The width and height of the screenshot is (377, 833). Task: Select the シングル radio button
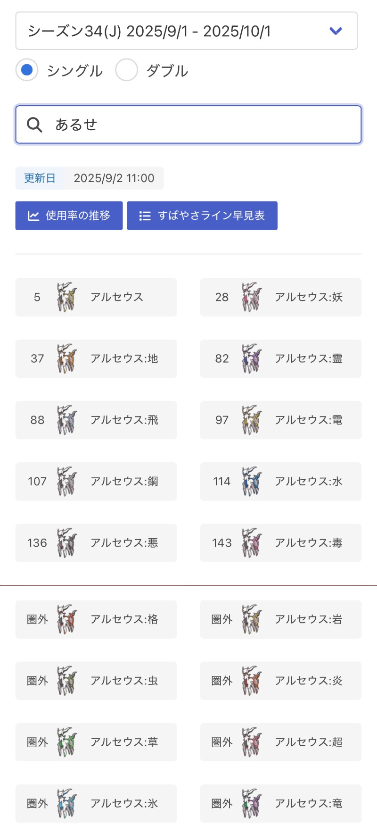pyautogui.click(x=27, y=70)
